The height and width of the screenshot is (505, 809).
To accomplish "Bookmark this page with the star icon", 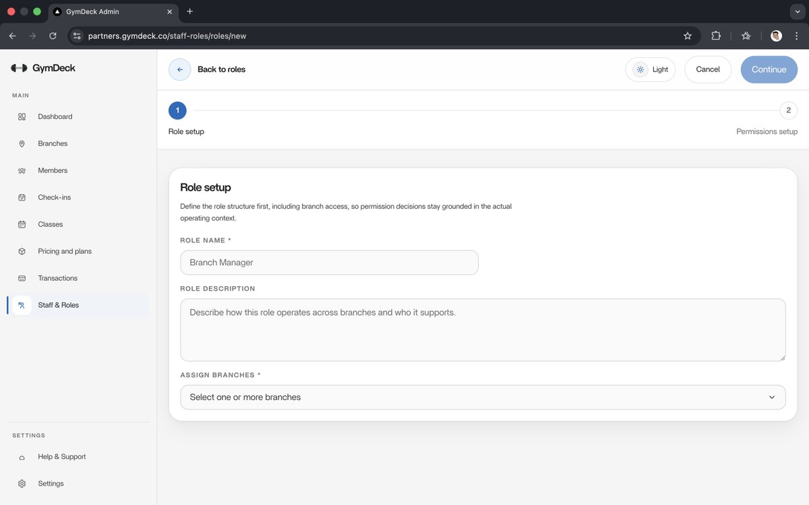I will [x=688, y=36].
